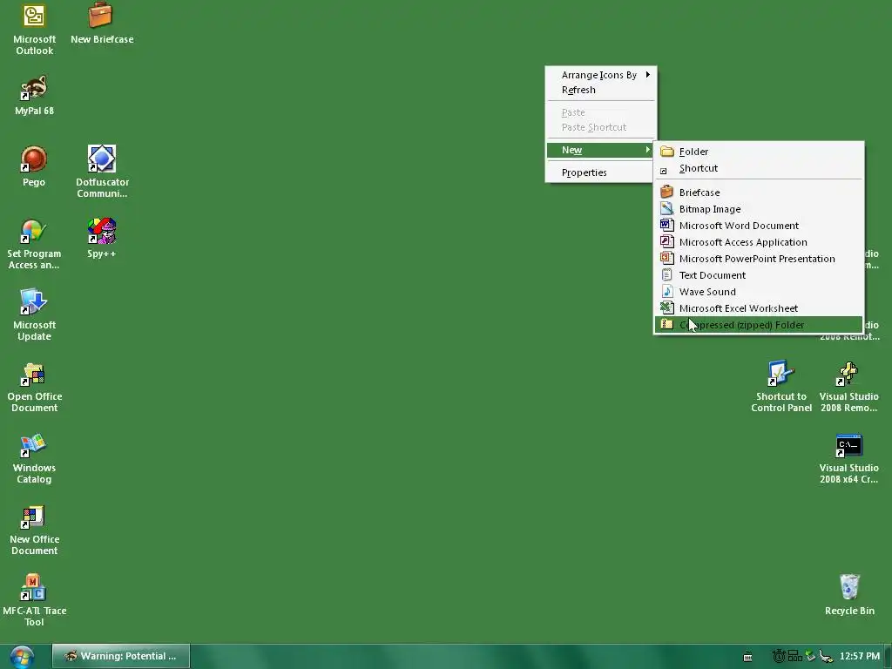The height and width of the screenshot is (669, 892).
Task: Choose Refresh in the context menu
Action: click(601, 90)
